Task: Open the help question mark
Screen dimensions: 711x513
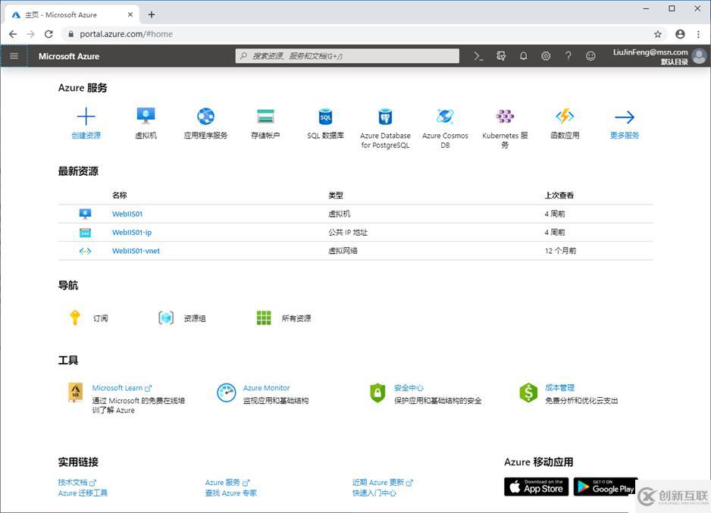Action: [568, 56]
